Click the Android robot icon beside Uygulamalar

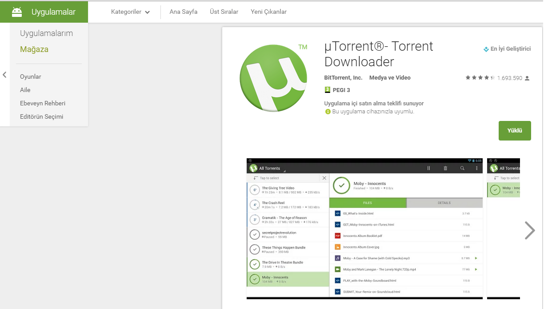[17, 12]
